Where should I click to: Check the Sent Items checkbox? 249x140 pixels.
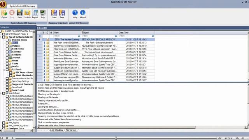[7, 49]
